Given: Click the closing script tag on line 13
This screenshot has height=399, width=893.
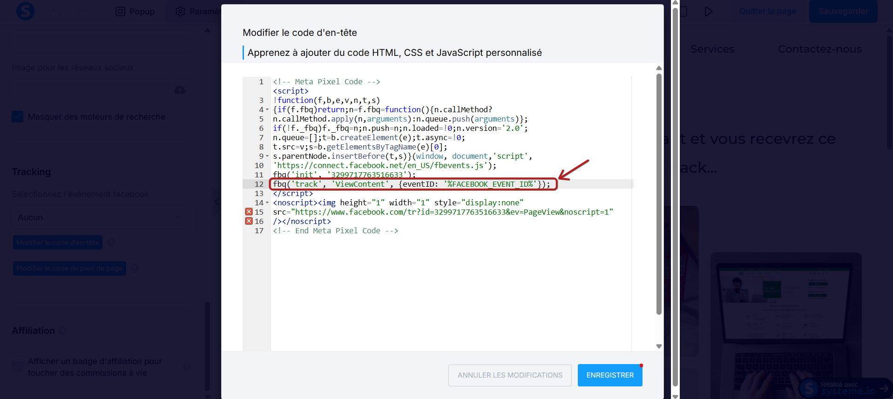Looking at the screenshot, I should point(293,194).
